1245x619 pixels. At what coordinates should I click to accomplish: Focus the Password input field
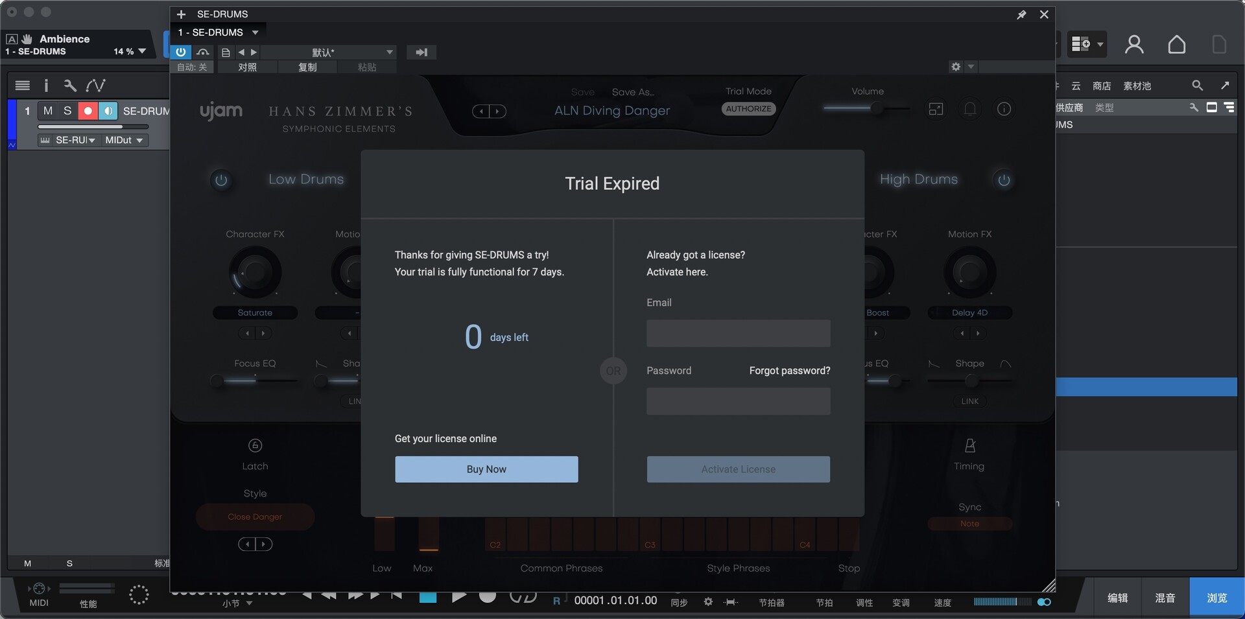pyautogui.click(x=738, y=401)
